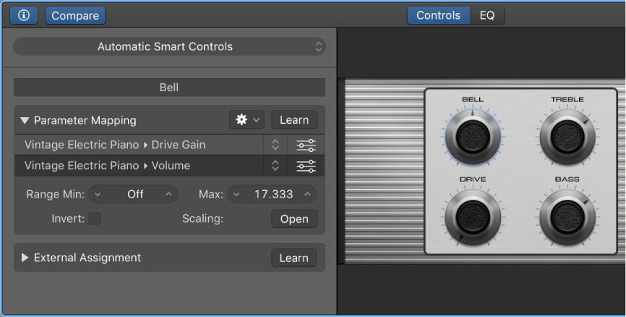This screenshot has width=626, height=317.
Task: Click the Compare button
Action: [75, 15]
